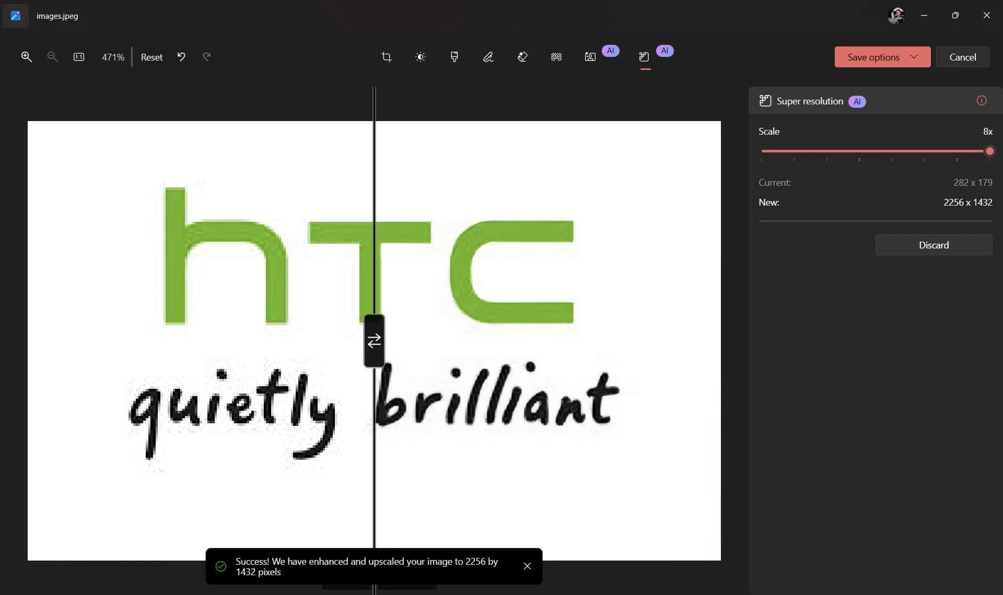Click the Scale slider handle at 8x
Screen dimensions: 1003x595
pyautogui.click(x=989, y=151)
